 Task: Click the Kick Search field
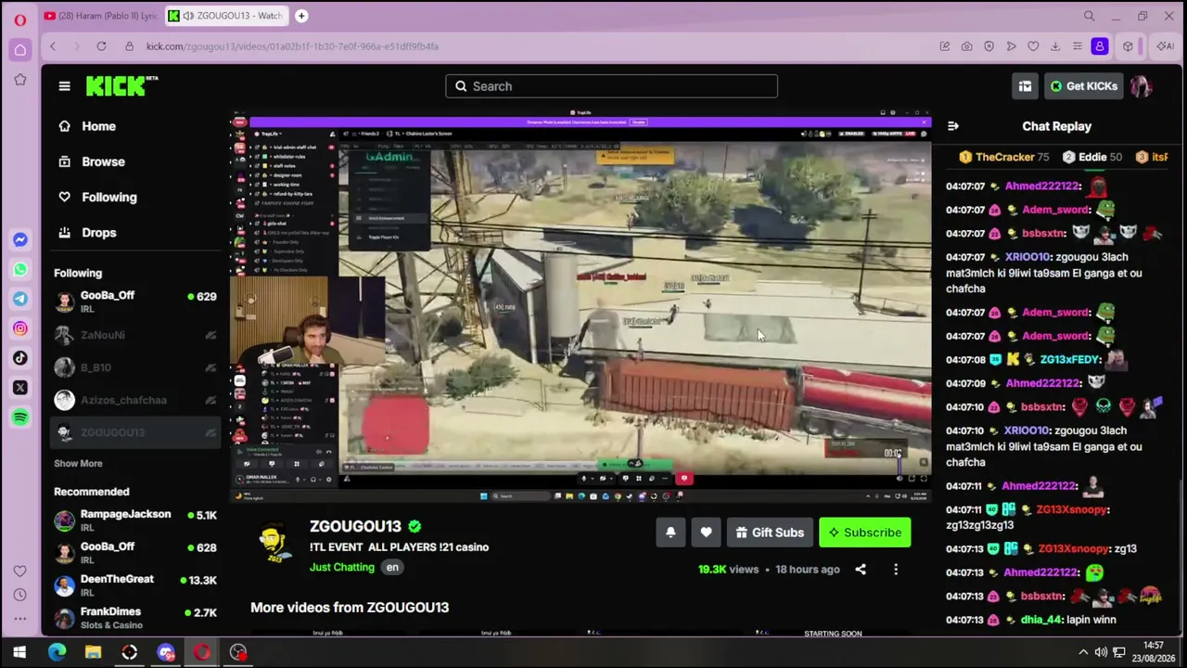pos(612,86)
